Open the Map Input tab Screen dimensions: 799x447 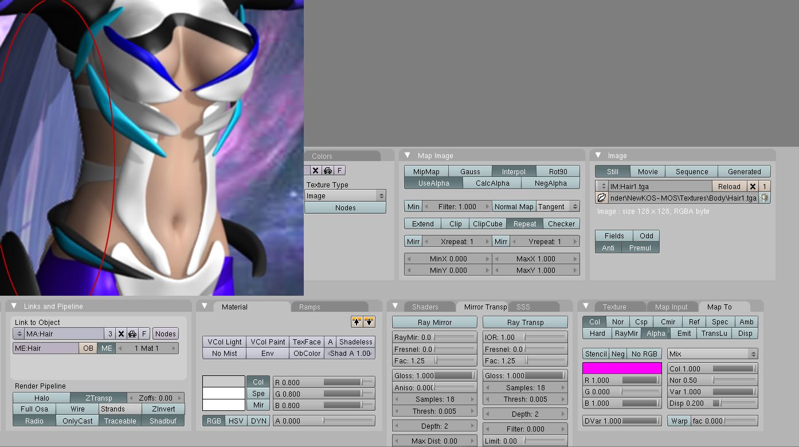click(x=673, y=307)
